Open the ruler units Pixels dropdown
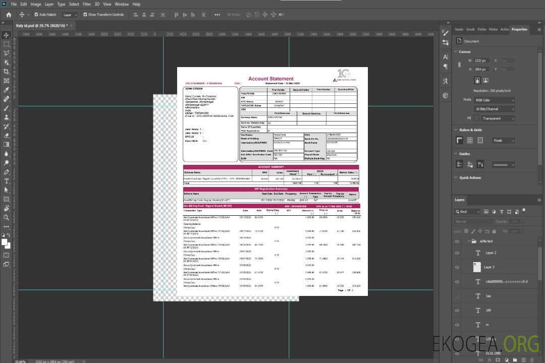545x363 pixels. tap(504, 140)
